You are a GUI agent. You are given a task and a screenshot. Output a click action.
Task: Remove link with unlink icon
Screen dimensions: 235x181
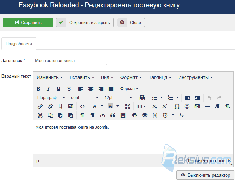pyautogui.click(x=50, y=106)
